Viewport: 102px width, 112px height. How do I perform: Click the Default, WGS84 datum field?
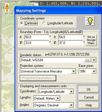coord(52,60)
